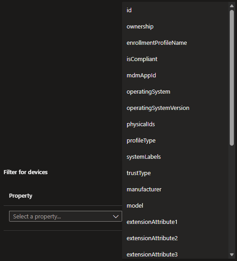Select enrollmentProfileName option
This screenshot has height=261, width=237.
[175, 43]
